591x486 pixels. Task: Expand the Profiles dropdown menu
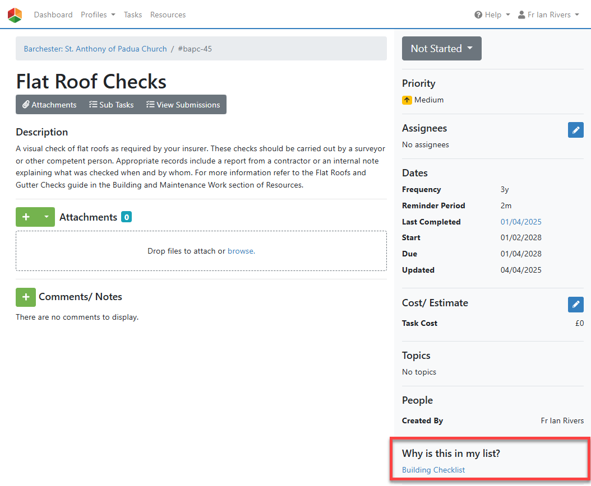pos(98,15)
